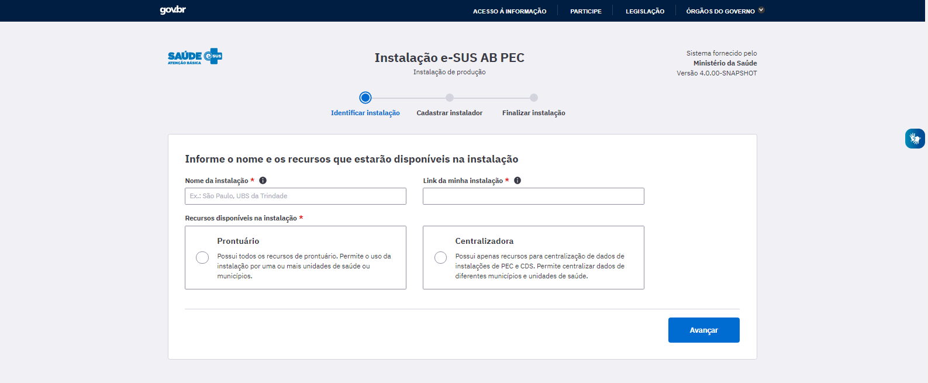Image resolution: width=928 pixels, height=383 pixels.
Task: Click Recursos disponíveis na instalação label
Action: 241,218
